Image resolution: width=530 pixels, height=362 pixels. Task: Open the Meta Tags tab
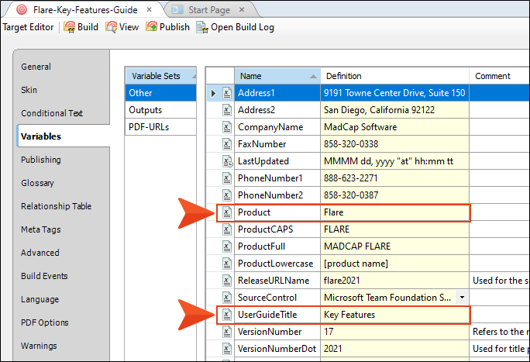tap(41, 229)
